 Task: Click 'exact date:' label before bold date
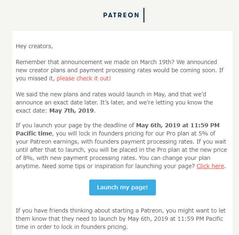32,111
